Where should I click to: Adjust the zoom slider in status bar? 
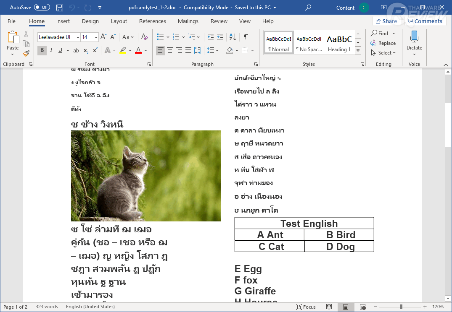401,307
